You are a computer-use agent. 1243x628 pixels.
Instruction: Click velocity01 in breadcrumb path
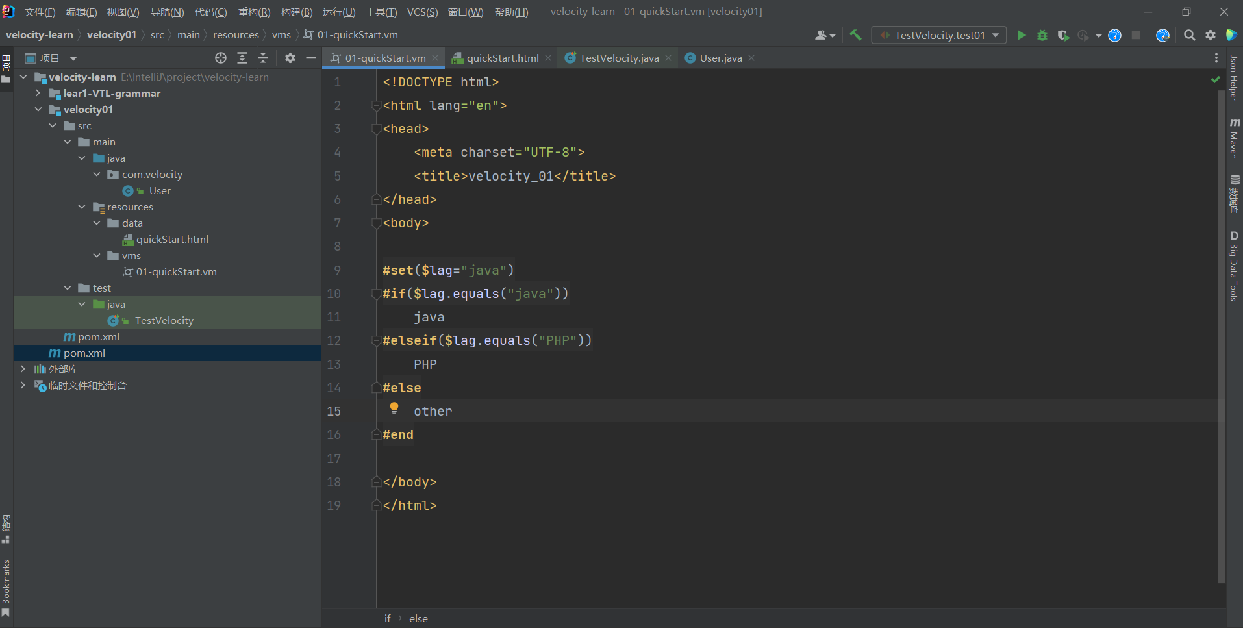[x=112, y=35]
